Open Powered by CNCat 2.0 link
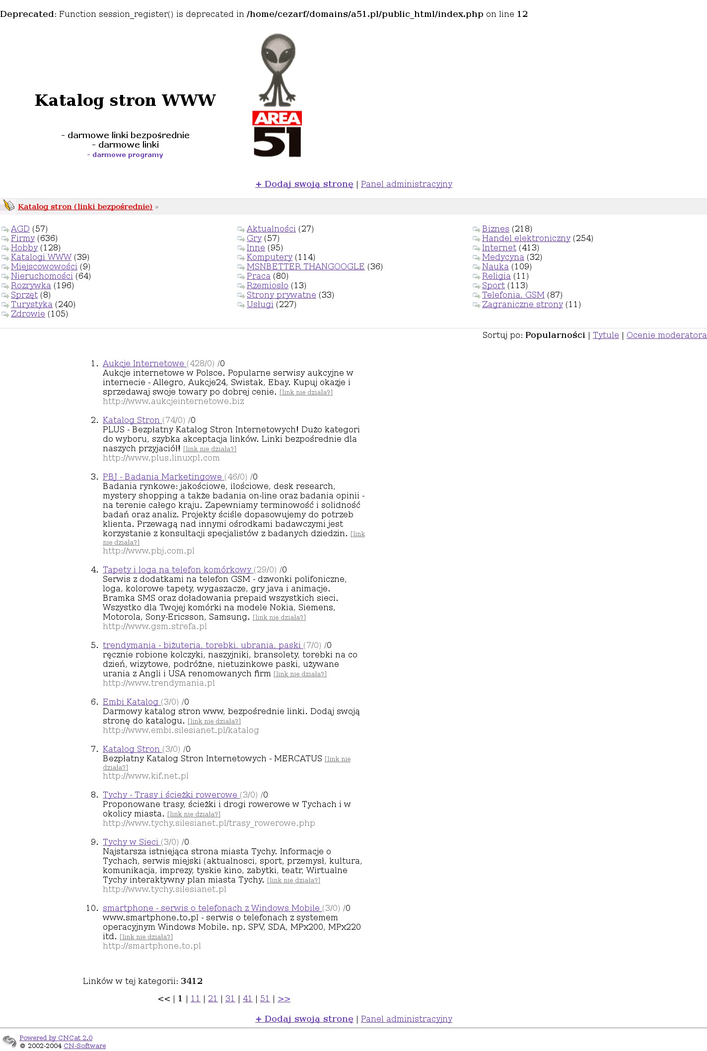Screen dimensions: 707x1051 pos(56,1038)
